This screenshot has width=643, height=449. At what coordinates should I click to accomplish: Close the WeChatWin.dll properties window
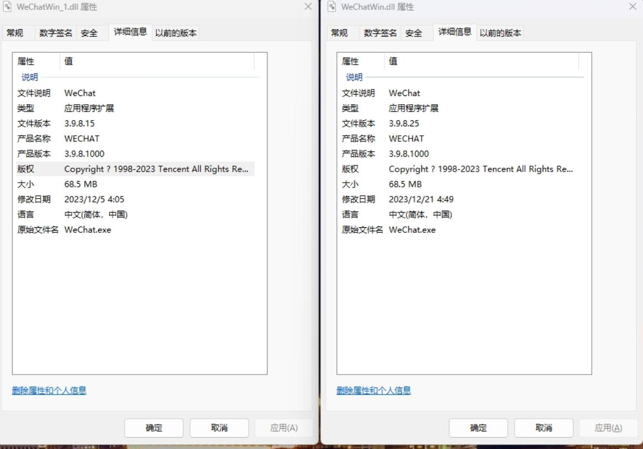[x=633, y=7]
